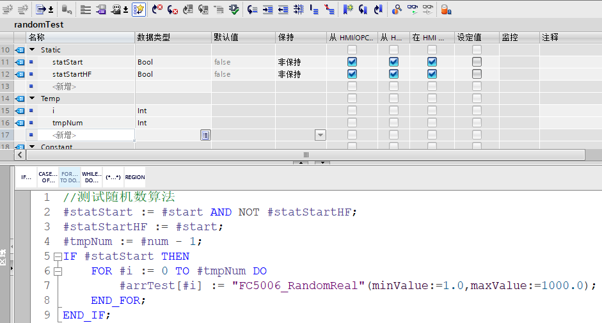Click the green checkmark compile icon
Image resolution: width=602 pixels, height=323 pixels.
[x=234, y=9]
